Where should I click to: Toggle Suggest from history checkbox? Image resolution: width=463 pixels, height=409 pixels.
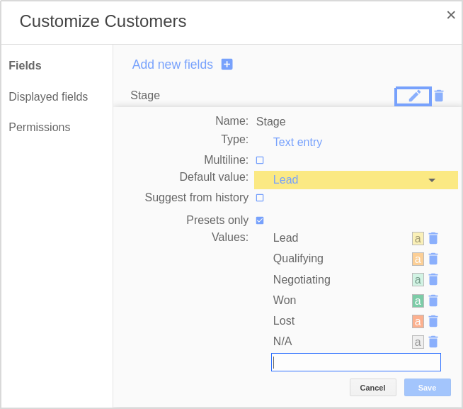(260, 198)
